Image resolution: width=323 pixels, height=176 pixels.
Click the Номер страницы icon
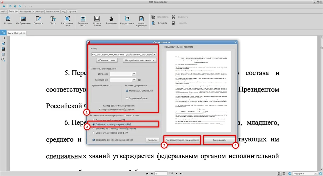(x=141, y=19)
